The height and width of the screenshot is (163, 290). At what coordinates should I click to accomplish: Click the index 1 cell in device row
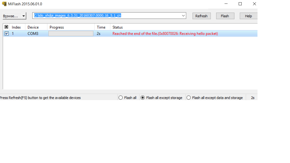point(13,33)
